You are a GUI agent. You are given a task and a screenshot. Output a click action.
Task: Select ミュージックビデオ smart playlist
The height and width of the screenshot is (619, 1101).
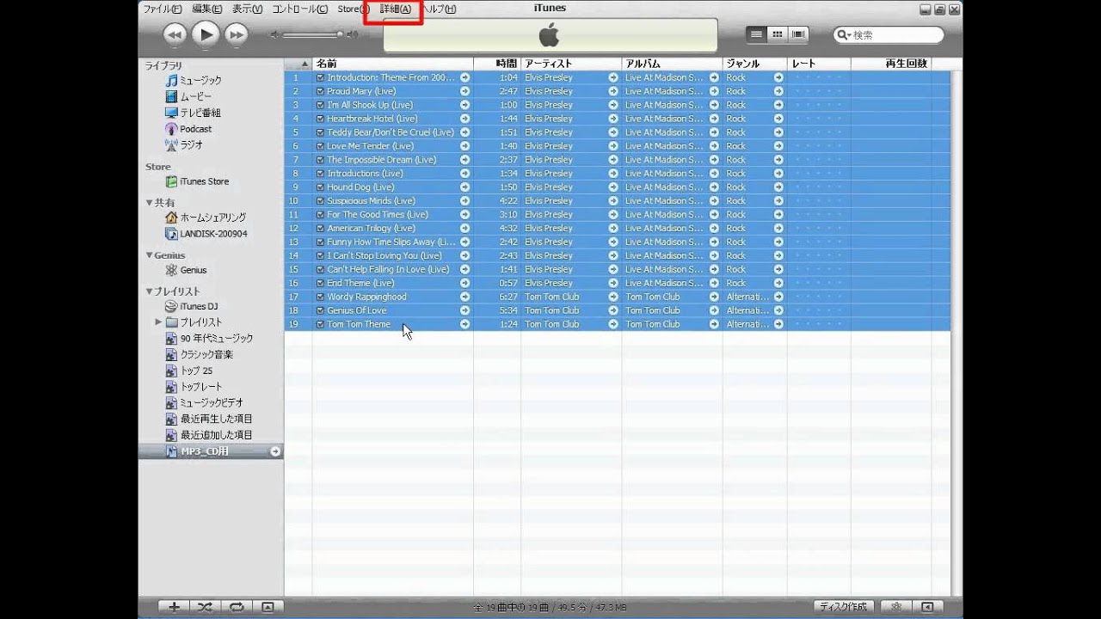[x=205, y=402]
